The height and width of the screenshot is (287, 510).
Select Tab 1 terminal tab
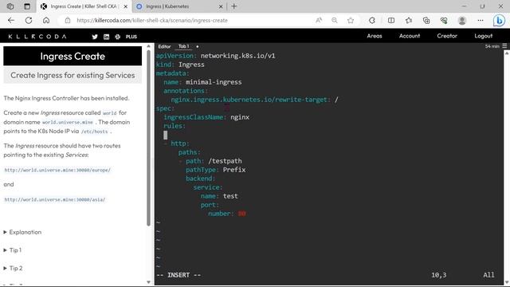tap(183, 46)
